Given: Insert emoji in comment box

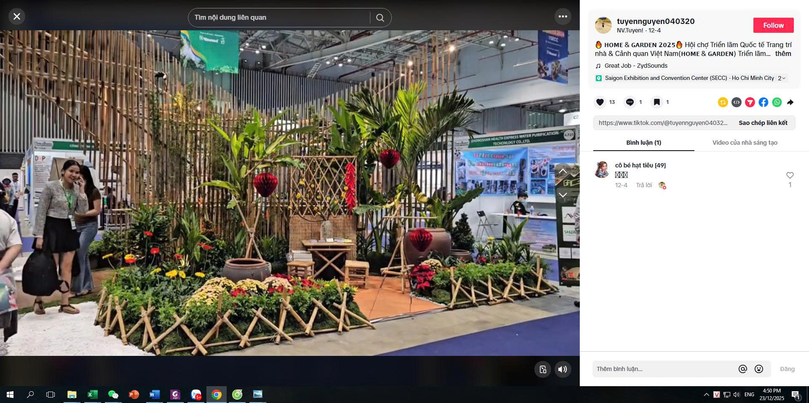Looking at the screenshot, I should pyautogui.click(x=758, y=369).
